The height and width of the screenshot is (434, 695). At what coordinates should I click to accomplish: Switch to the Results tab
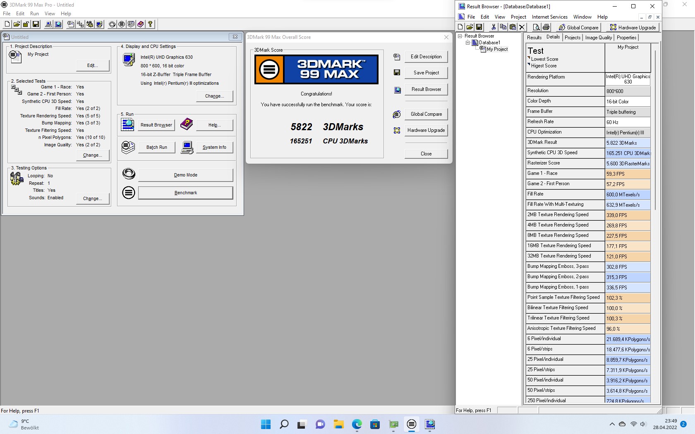(x=534, y=38)
